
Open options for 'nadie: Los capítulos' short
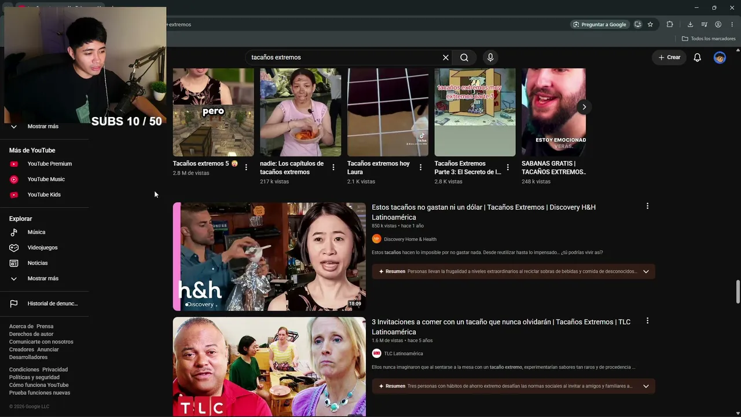[333, 167]
